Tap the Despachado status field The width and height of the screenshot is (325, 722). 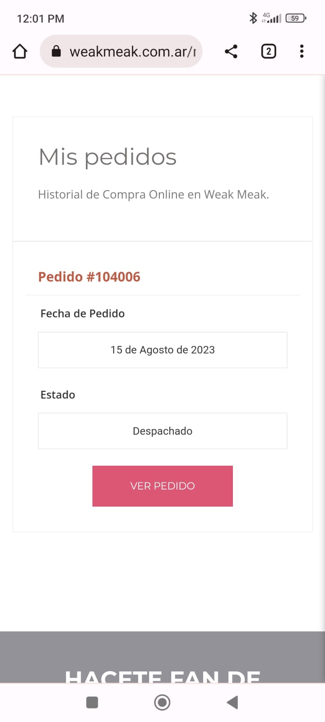click(162, 431)
